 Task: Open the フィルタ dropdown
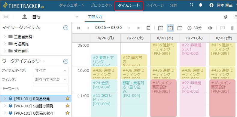click(x=51, y=79)
